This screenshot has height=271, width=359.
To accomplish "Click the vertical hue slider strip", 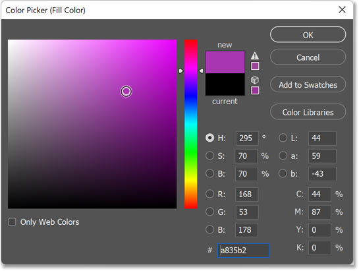I will pos(191,124).
